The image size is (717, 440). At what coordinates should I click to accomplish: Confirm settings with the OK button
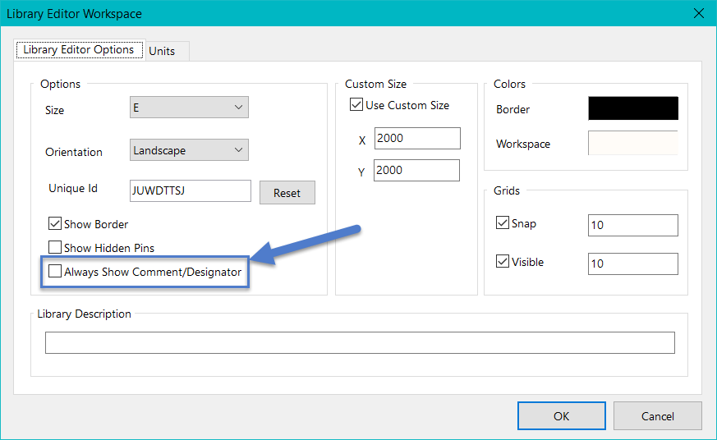pyautogui.click(x=561, y=416)
